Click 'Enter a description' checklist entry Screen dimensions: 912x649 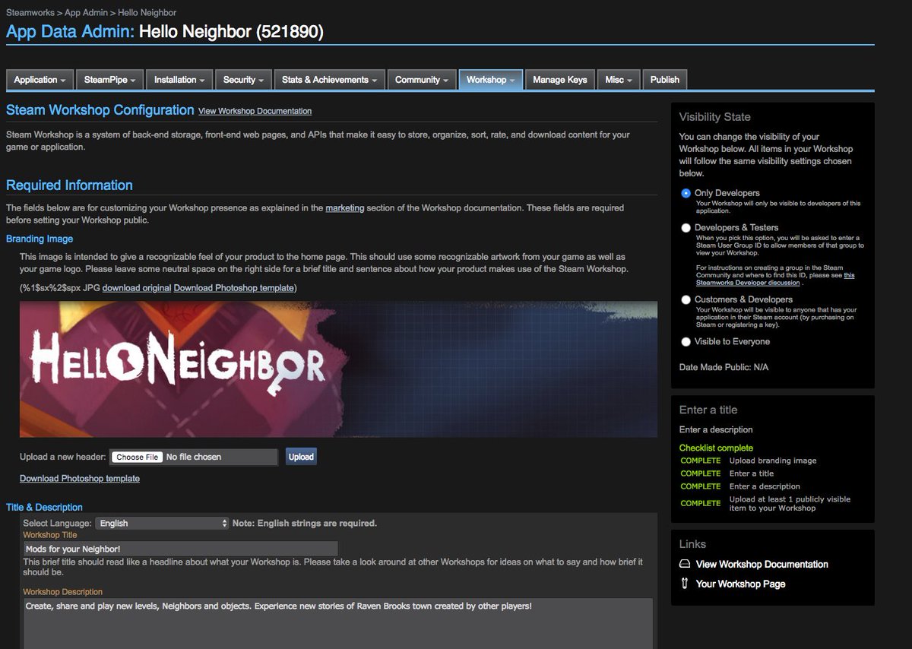pos(765,486)
